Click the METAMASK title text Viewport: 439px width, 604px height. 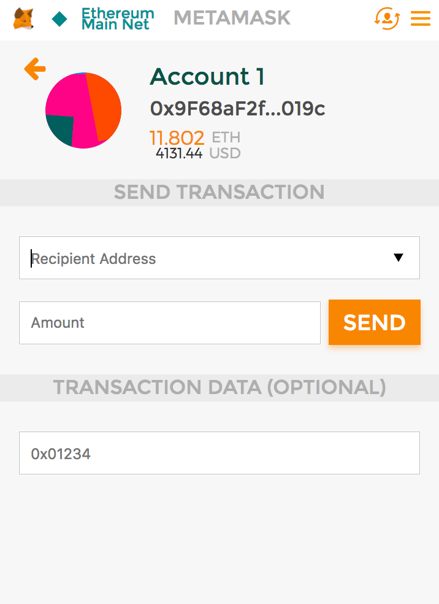click(232, 18)
